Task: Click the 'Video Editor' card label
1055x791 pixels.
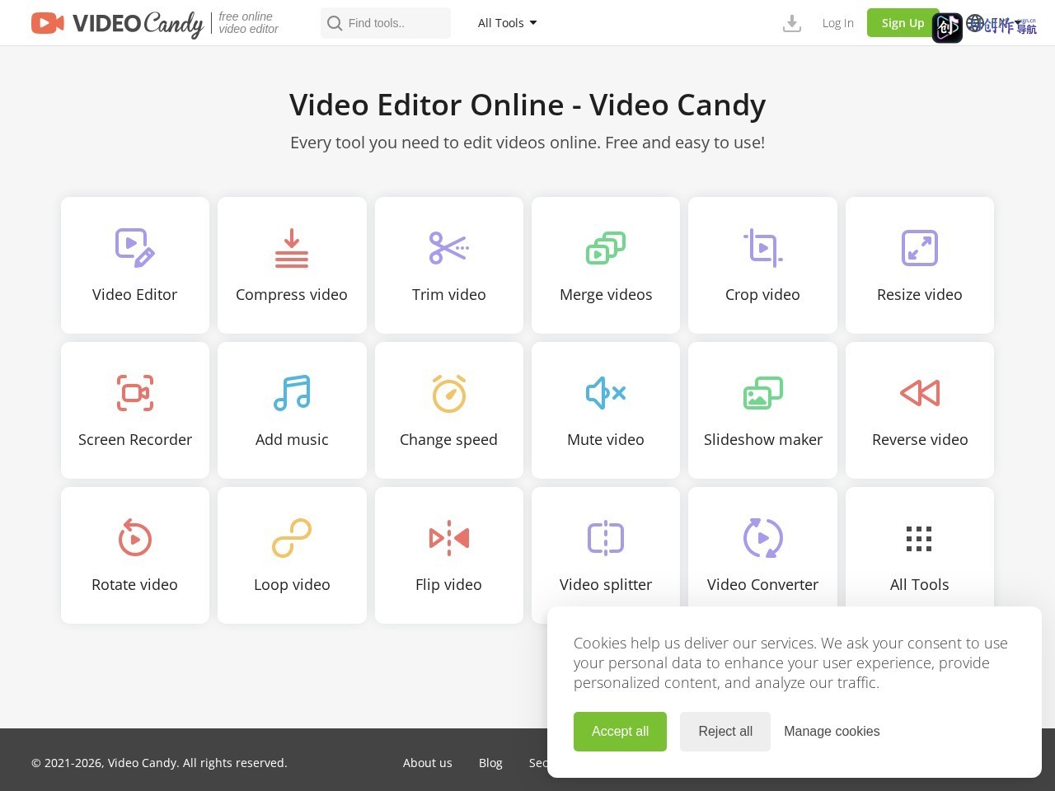Action: click(x=135, y=295)
